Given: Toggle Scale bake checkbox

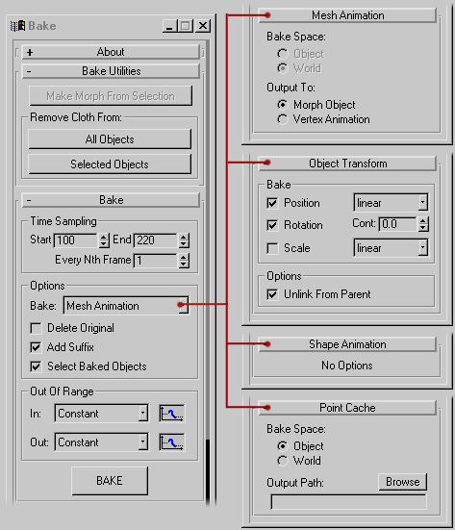Looking at the screenshot, I should click(272, 248).
